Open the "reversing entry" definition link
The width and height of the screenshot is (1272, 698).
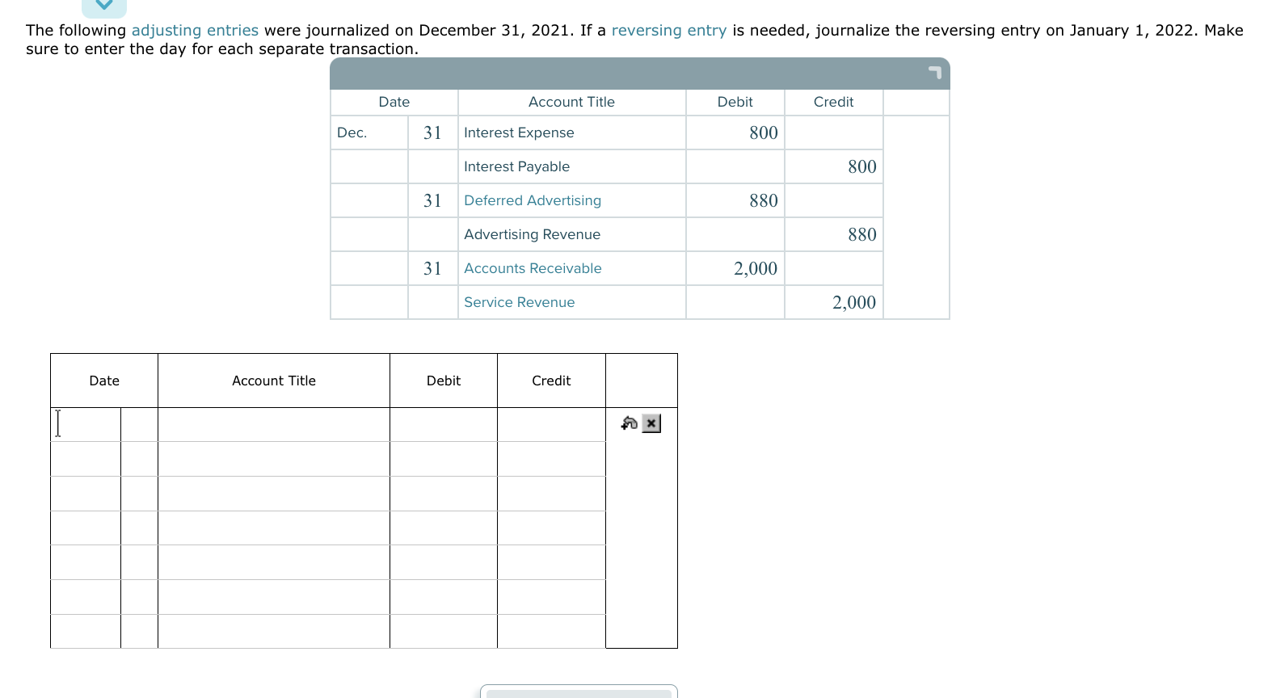pos(669,31)
